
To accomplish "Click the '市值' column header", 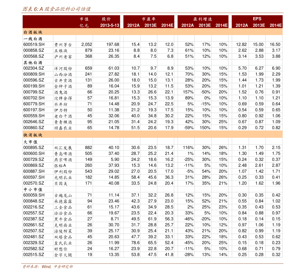I will coord(84,19).
